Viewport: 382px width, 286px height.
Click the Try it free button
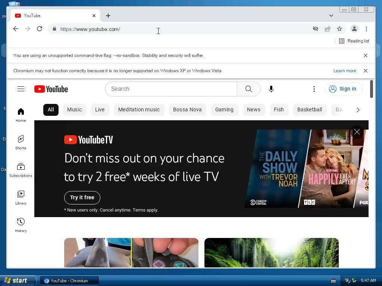[82, 197]
